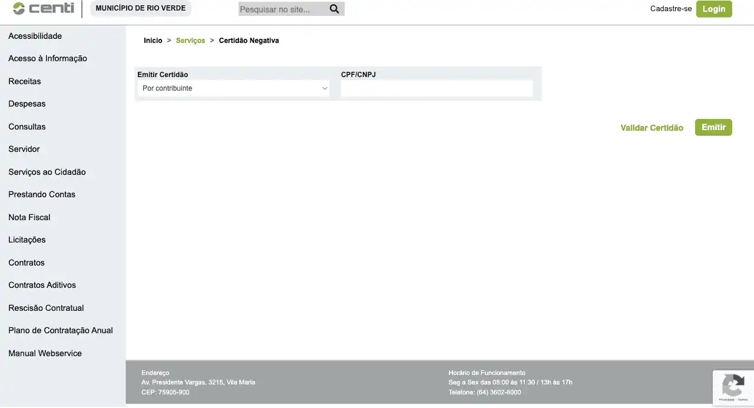
Task: Click Nota Fiscal in the sidebar
Action: pos(29,217)
